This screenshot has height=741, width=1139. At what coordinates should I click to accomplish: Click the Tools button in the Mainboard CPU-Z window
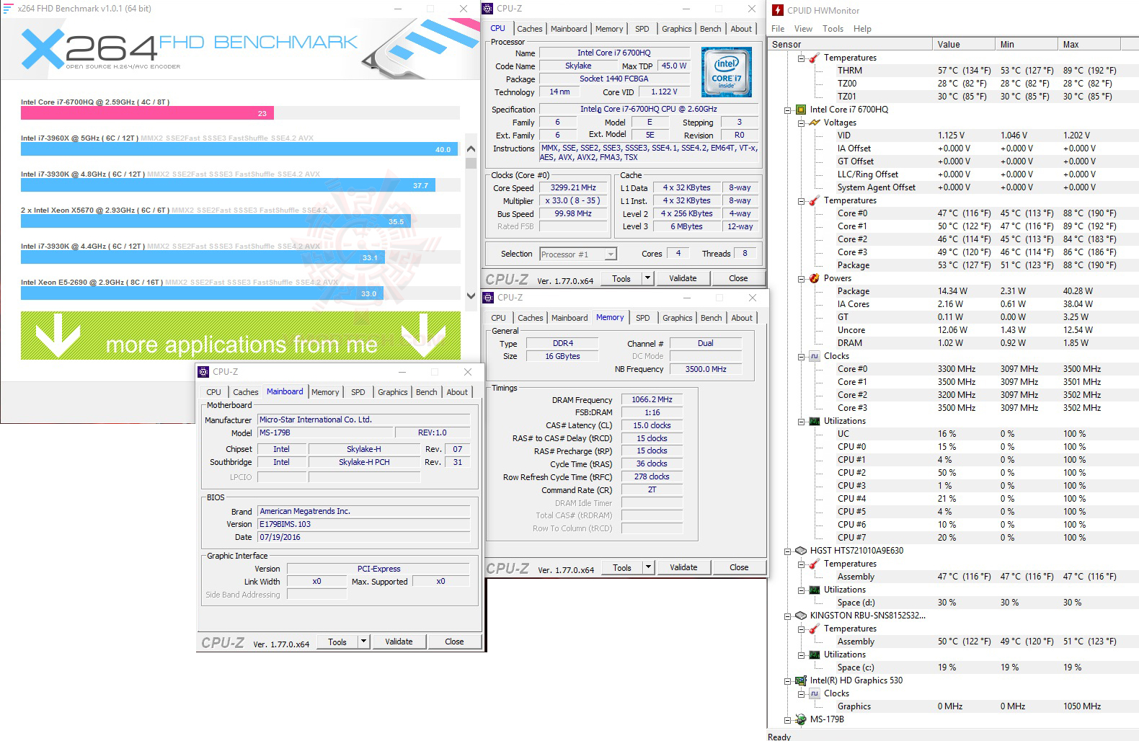pos(337,642)
